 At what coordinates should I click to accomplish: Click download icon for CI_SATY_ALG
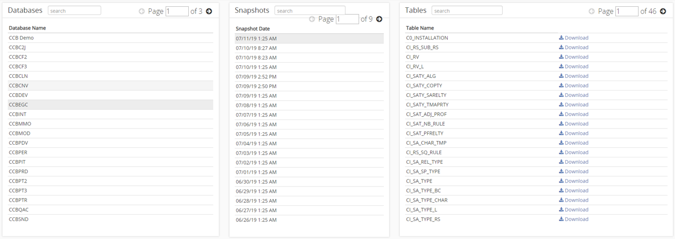pos(562,76)
